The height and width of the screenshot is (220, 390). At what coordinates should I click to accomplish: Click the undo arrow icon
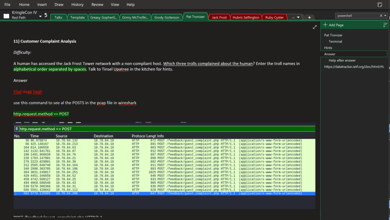(x=46, y=16)
